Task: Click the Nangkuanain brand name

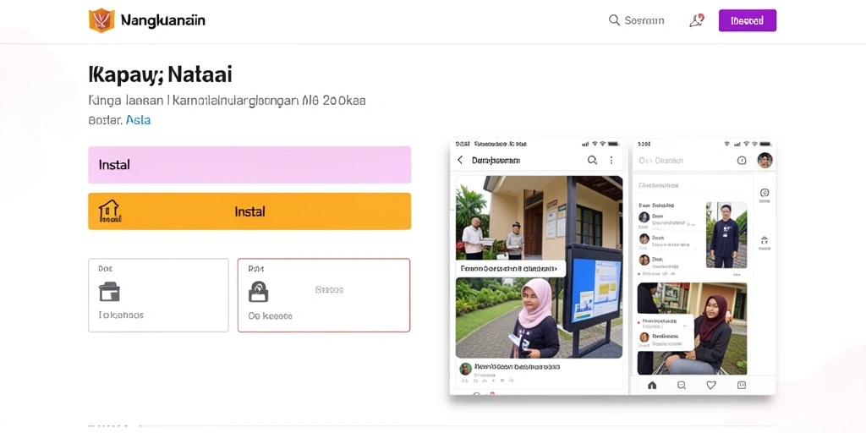Action: coord(163,21)
